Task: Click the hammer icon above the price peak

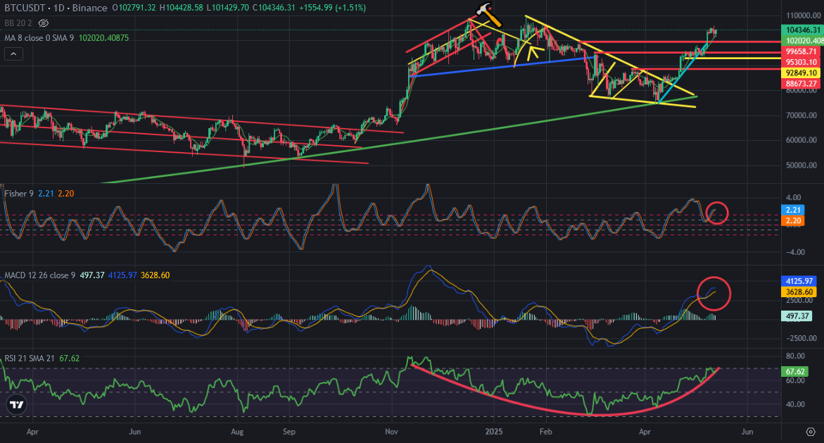Action: point(489,13)
